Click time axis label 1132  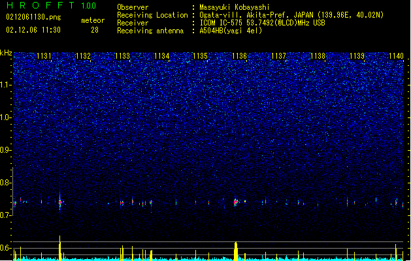point(83,56)
